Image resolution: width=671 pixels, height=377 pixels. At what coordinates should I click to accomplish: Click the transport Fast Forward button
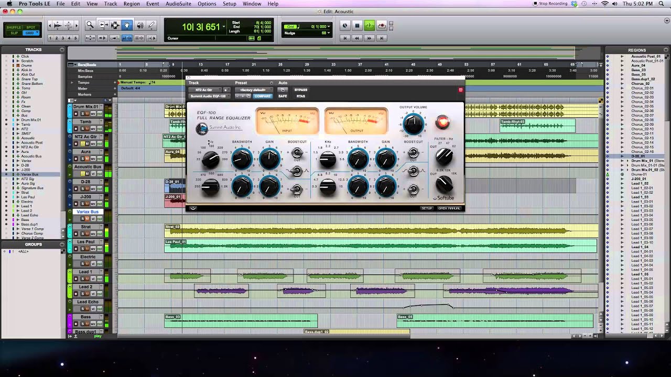[370, 38]
